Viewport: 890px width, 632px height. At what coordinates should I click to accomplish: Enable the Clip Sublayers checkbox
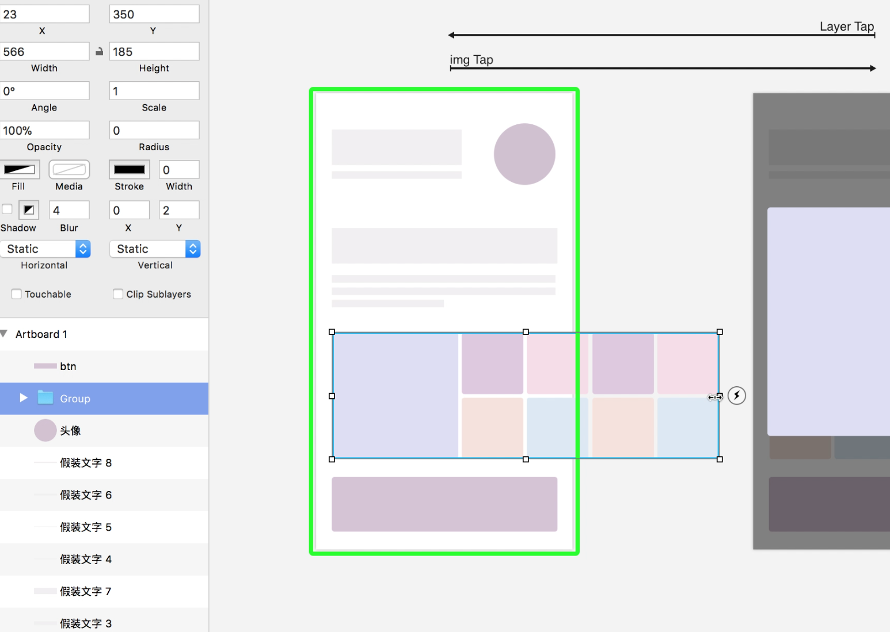click(x=118, y=294)
